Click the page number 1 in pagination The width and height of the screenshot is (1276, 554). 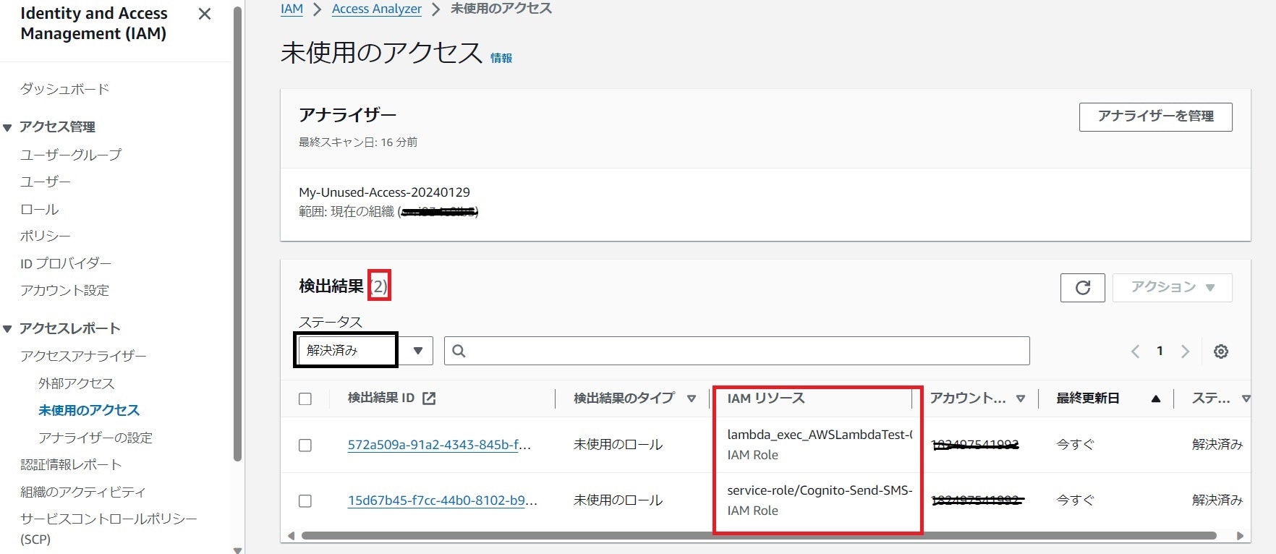(x=1160, y=351)
